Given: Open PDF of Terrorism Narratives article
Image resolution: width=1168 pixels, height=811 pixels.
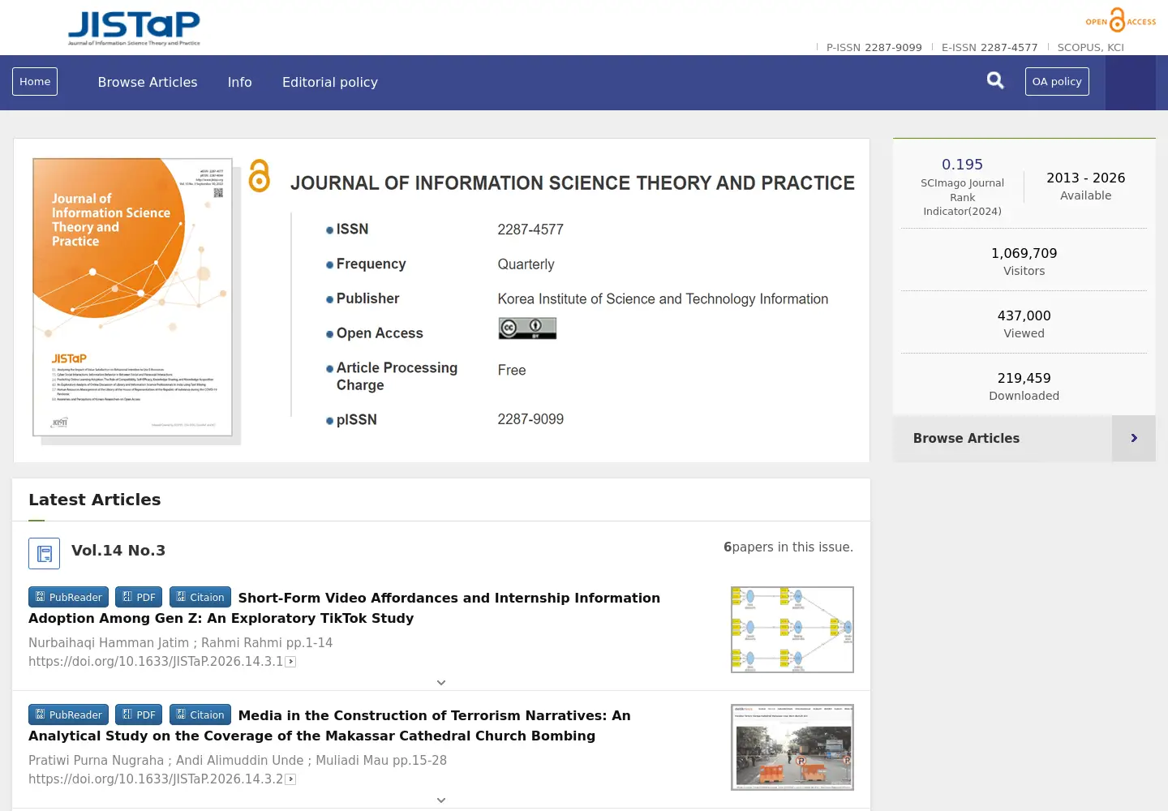Looking at the screenshot, I should [139, 714].
